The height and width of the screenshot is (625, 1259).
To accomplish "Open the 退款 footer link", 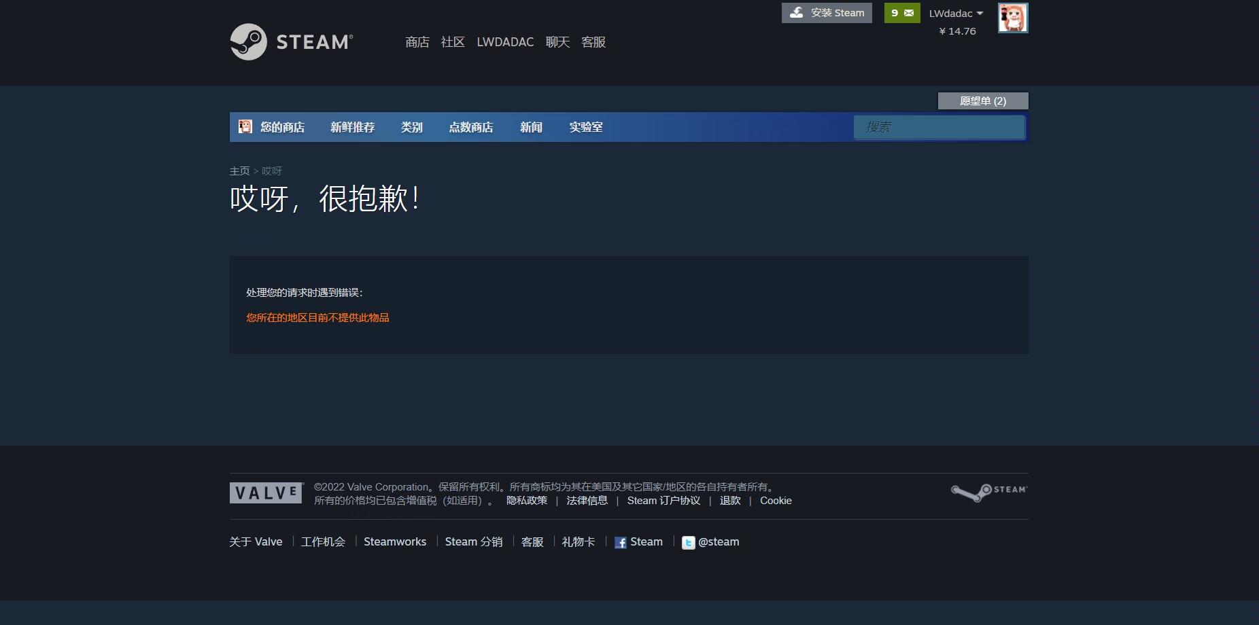I will coord(730,501).
